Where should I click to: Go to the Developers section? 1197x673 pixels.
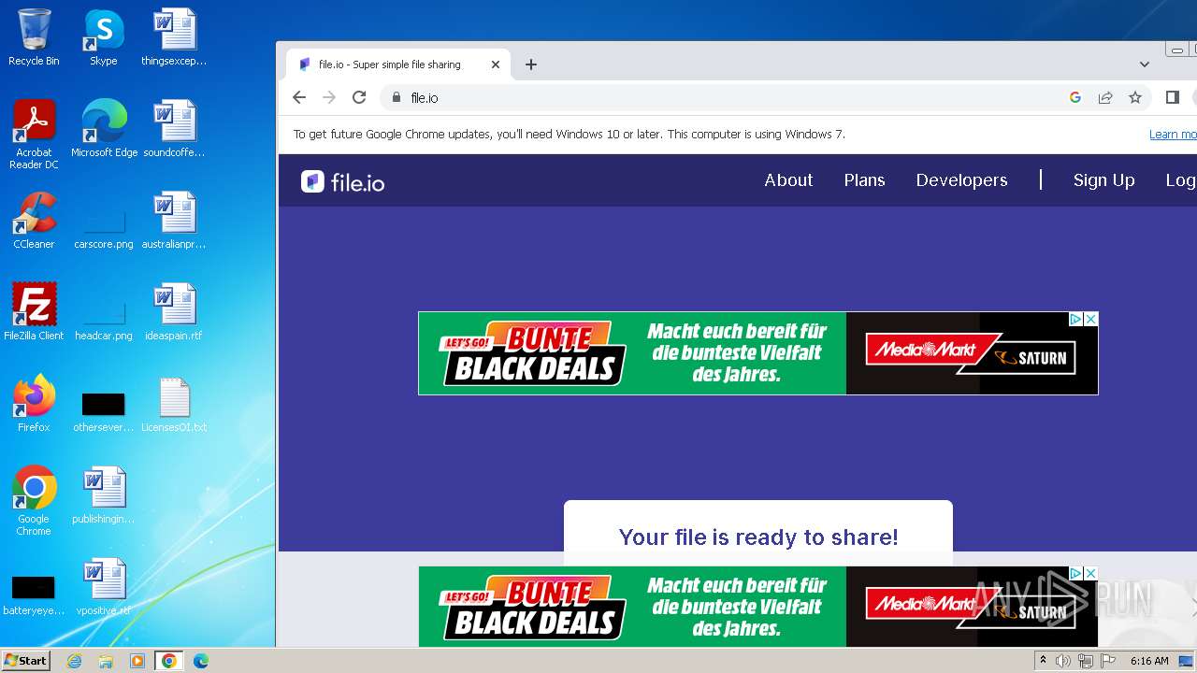point(961,180)
